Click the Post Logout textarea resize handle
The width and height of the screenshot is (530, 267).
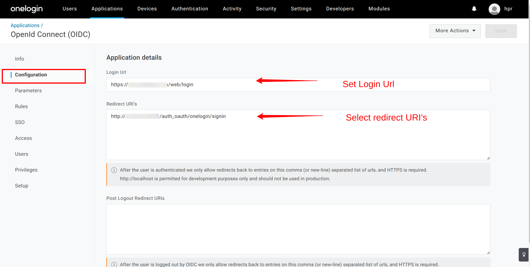click(488, 253)
